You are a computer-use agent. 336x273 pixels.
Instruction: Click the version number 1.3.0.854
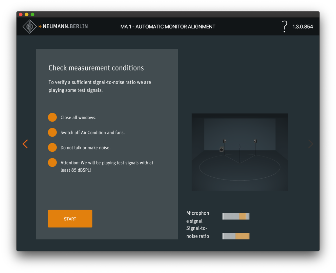click(303, 27)
